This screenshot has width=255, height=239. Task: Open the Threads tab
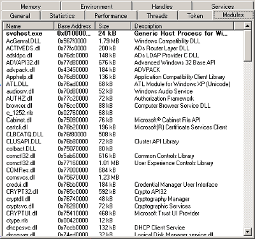pyautogui.click(x=157, y=15)
